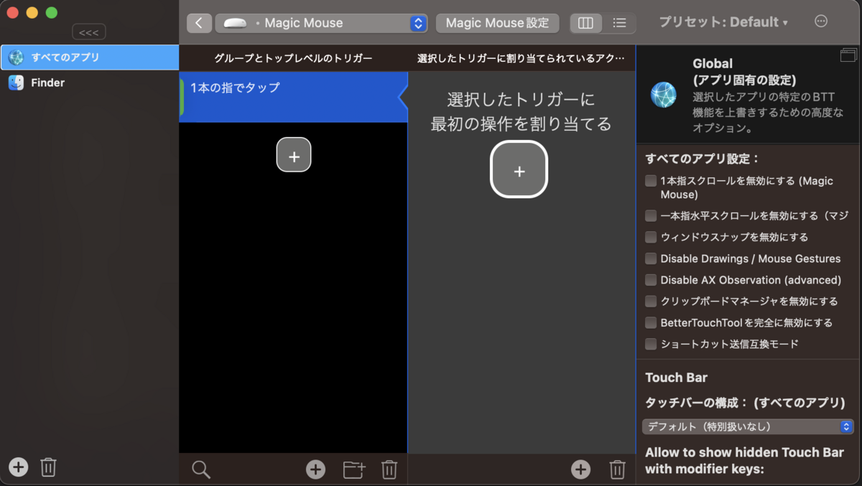The image size is (862, 486).
Task: Switch to list view layout icon
Action: click(x=619, y=23)
